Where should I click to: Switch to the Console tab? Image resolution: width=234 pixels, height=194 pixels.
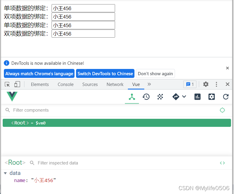66,84
